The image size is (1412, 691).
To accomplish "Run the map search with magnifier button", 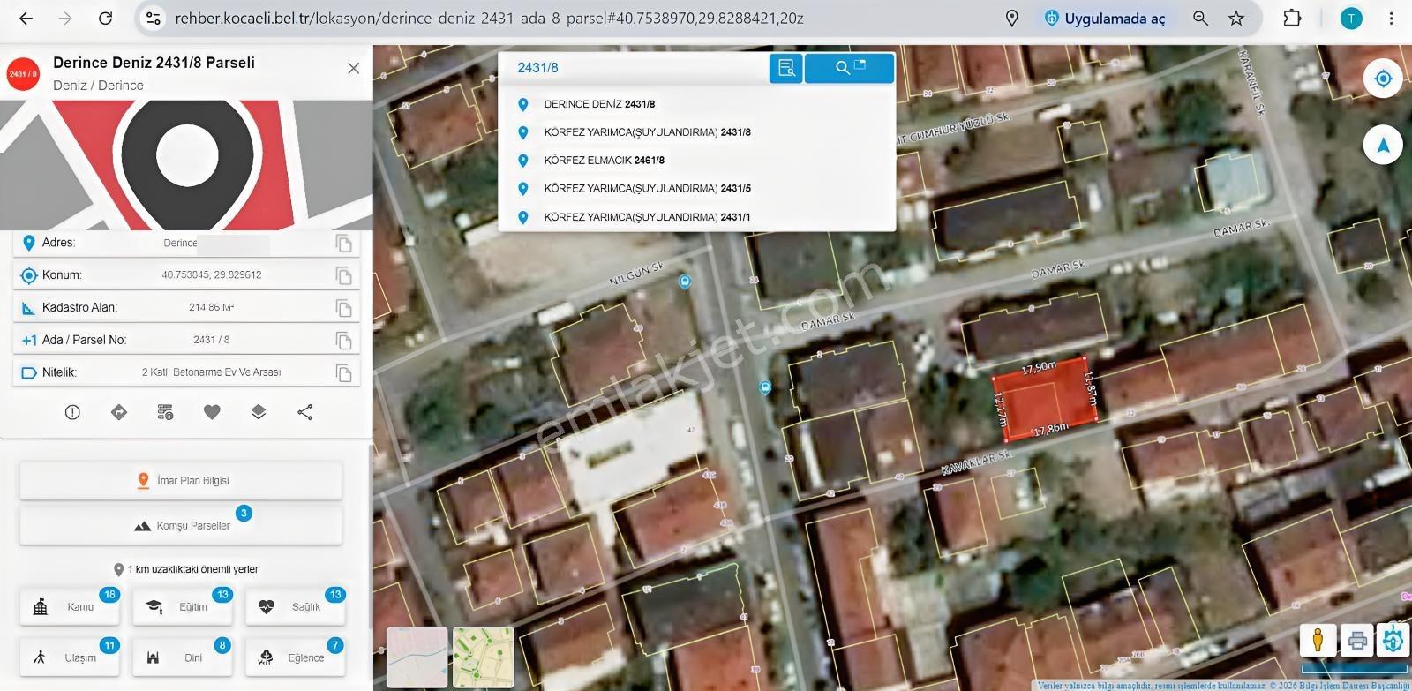I will pos(850,68).
